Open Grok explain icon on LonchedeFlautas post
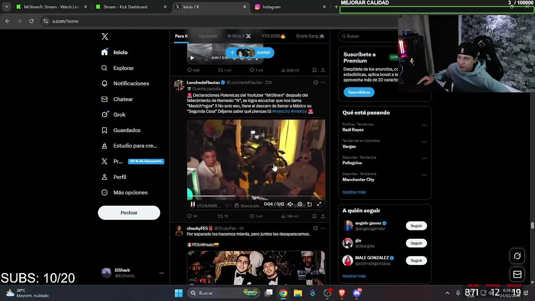The width and height of the screenshot is (535, 301). click(316, 82)
